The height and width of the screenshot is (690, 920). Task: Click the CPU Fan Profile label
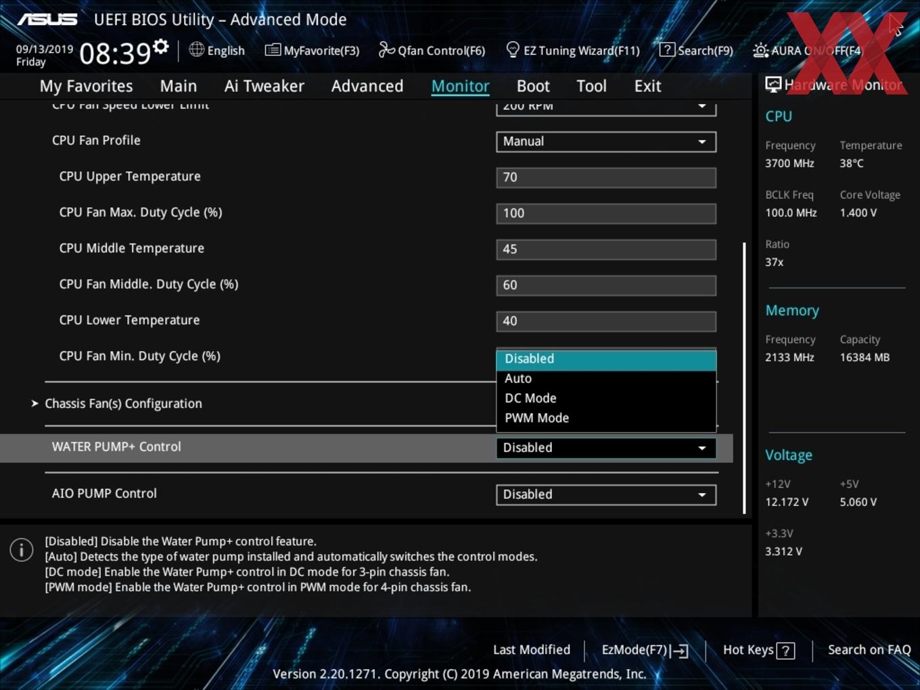point(96,141)
